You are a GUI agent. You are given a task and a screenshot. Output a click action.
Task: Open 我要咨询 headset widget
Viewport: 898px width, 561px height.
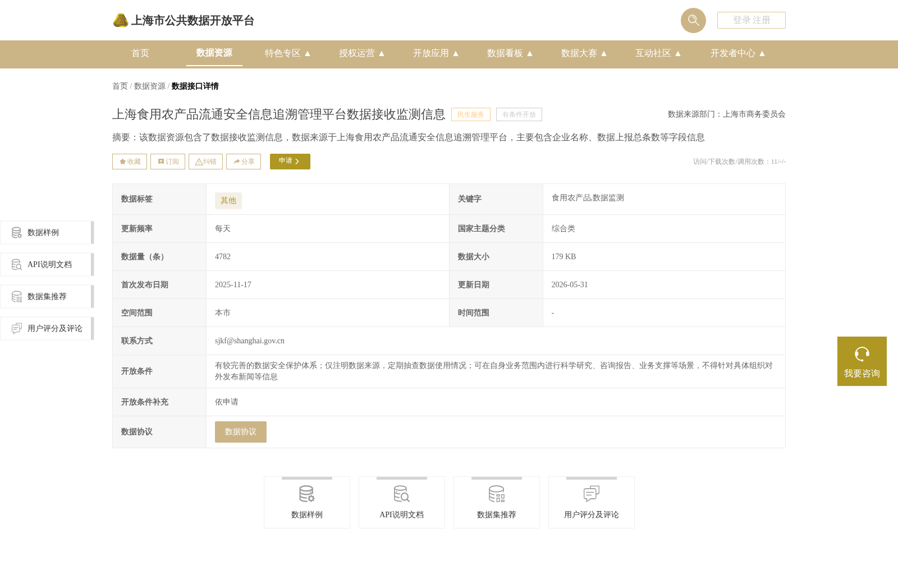862,361
